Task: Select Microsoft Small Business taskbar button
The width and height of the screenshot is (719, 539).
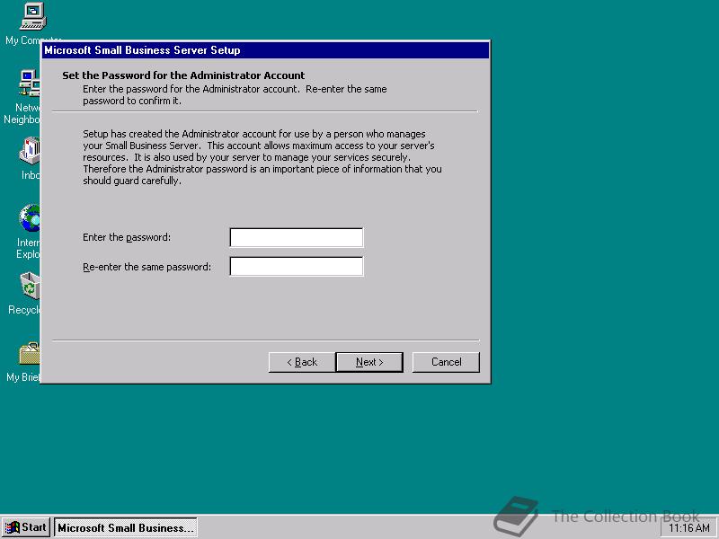Action: (x=126, y=527)
